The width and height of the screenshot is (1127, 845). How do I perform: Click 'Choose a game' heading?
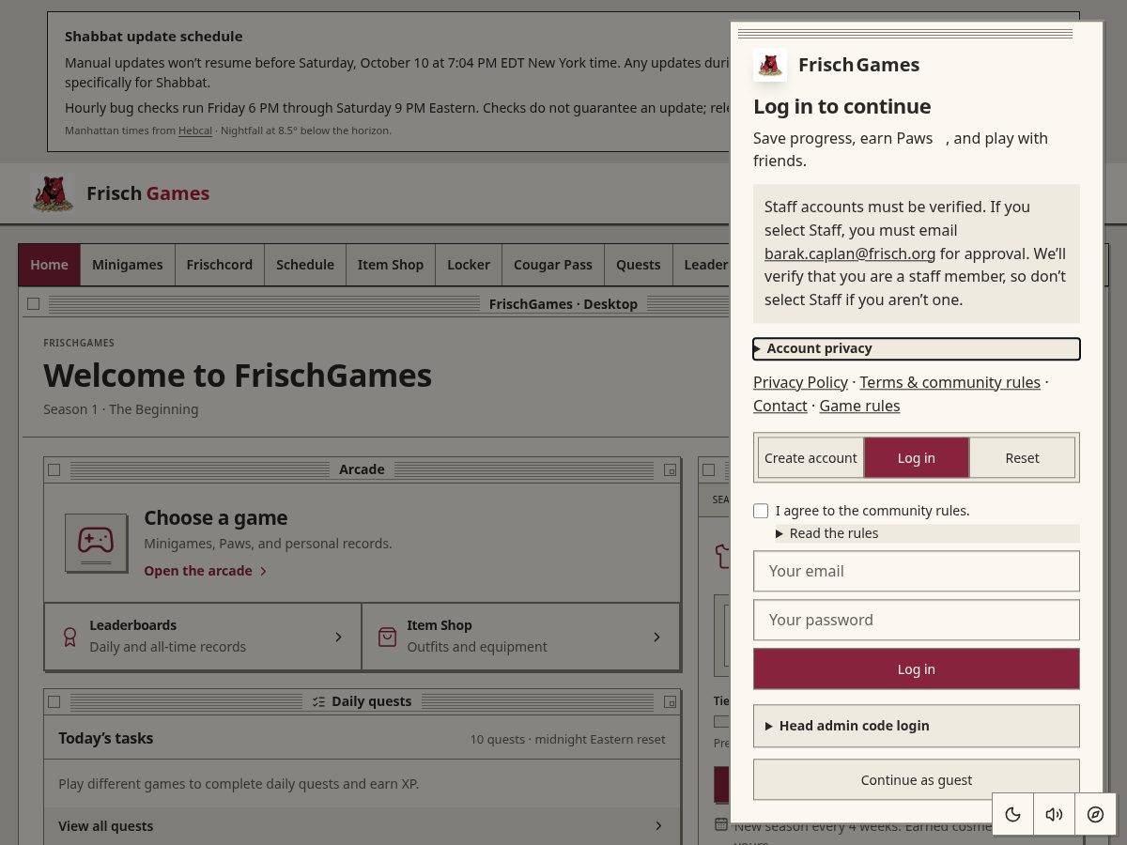216,518
